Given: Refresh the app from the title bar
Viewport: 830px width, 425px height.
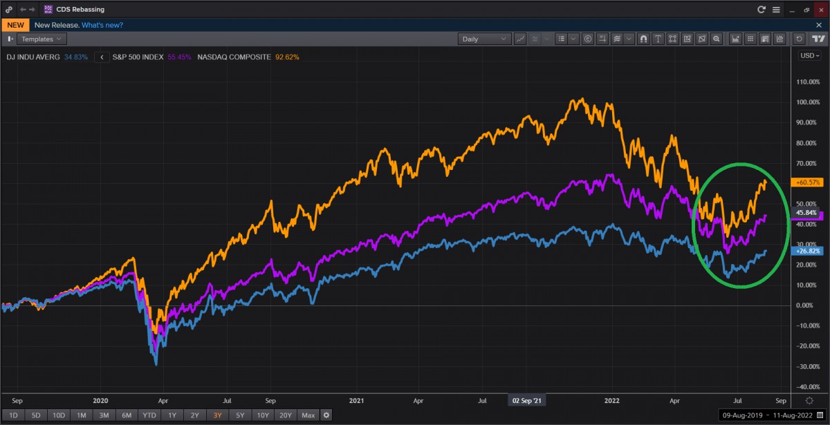Looking at the screenshot, I should (x=762, y=10).
